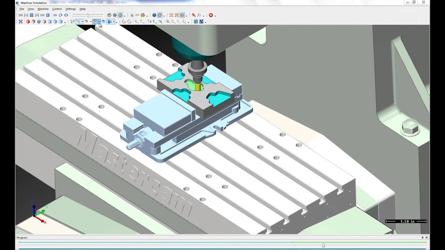445x250 pixels.
Task: Click the Progress bar slider thumb
Action: click(x=323, y=245)
